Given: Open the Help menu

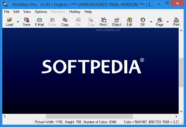Looking at the screenshot, I should 88,12.
